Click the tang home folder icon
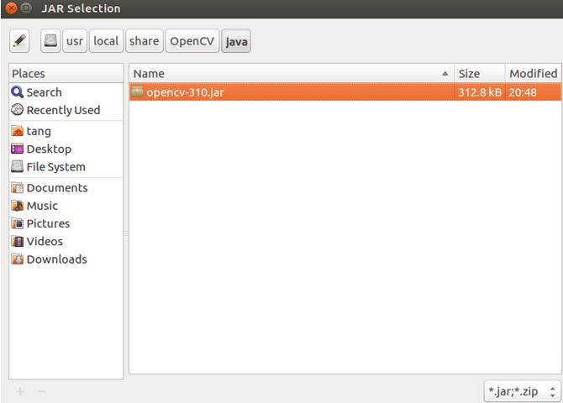 pyautogui.click(x=17, y=131)
